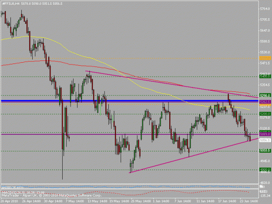Click the purple 5089.8 price level tag
This screenshot has height=204, width=272.
click(265, 134)
